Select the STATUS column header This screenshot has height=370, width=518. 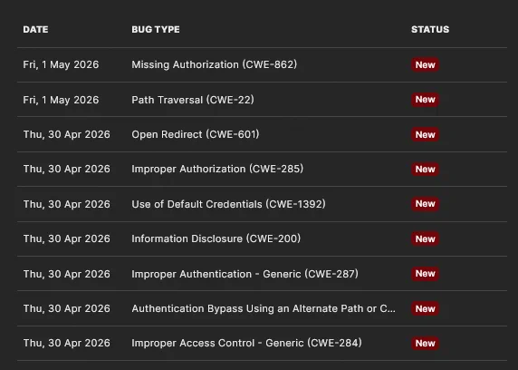pyautogui.click(x=430, y=29)
